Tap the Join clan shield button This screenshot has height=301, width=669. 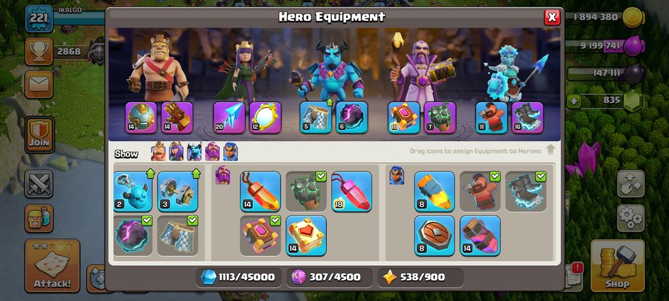[x=40, y=135]
